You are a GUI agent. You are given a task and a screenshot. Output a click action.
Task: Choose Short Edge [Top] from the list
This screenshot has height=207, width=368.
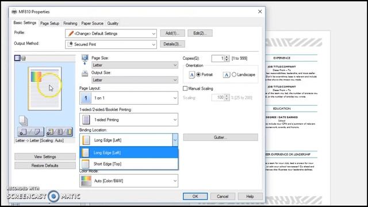tap(129, 164)
